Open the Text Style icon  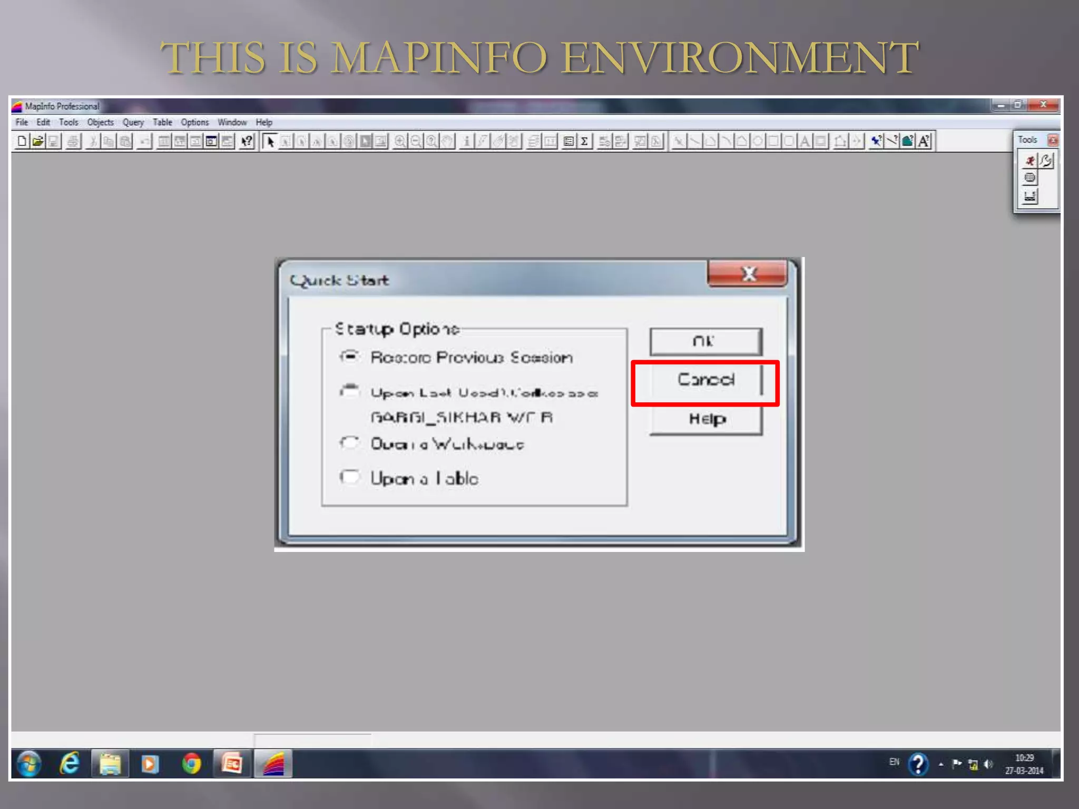pos(924,141)
